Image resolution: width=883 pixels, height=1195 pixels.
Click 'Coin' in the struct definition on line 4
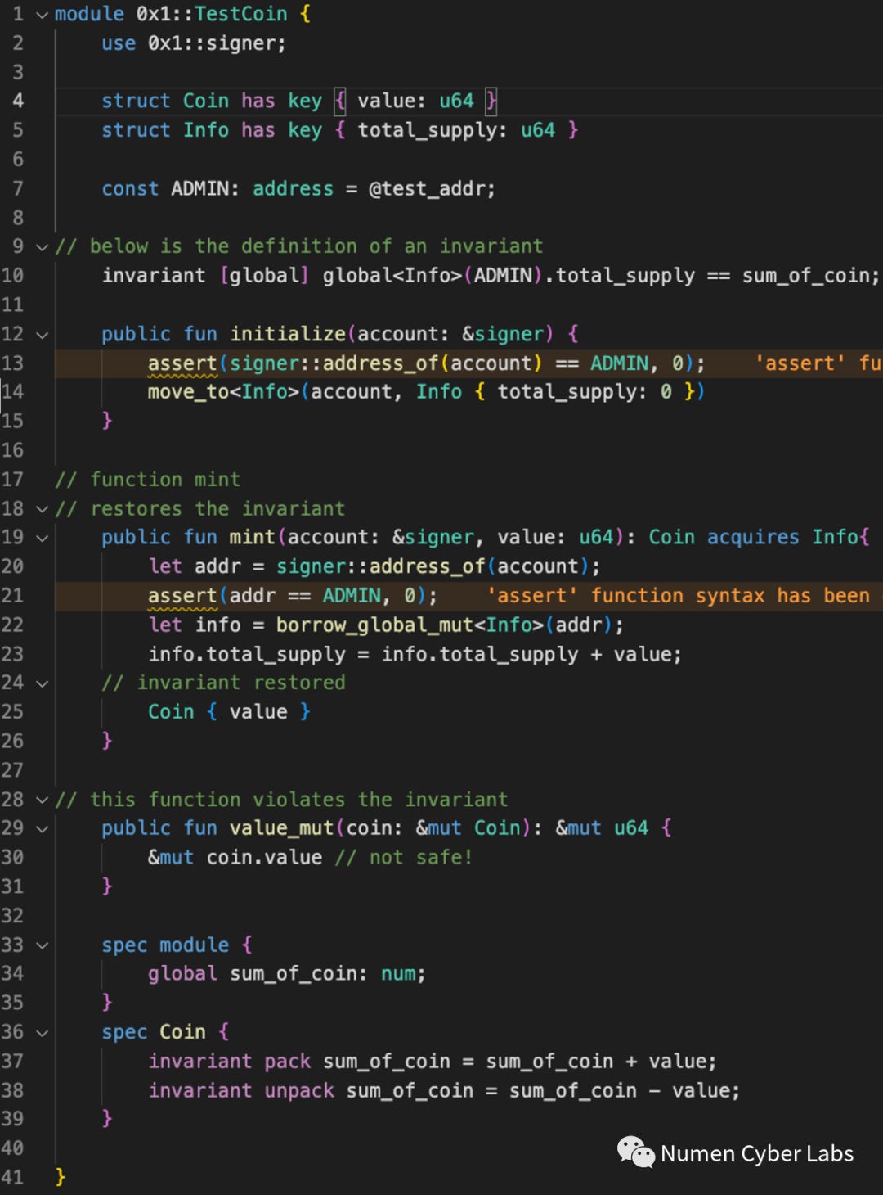206,101
